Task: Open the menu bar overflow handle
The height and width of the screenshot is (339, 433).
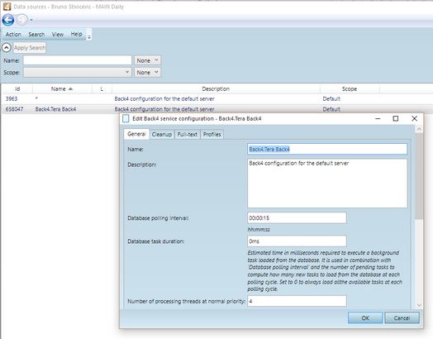Action: click(89, 36)
